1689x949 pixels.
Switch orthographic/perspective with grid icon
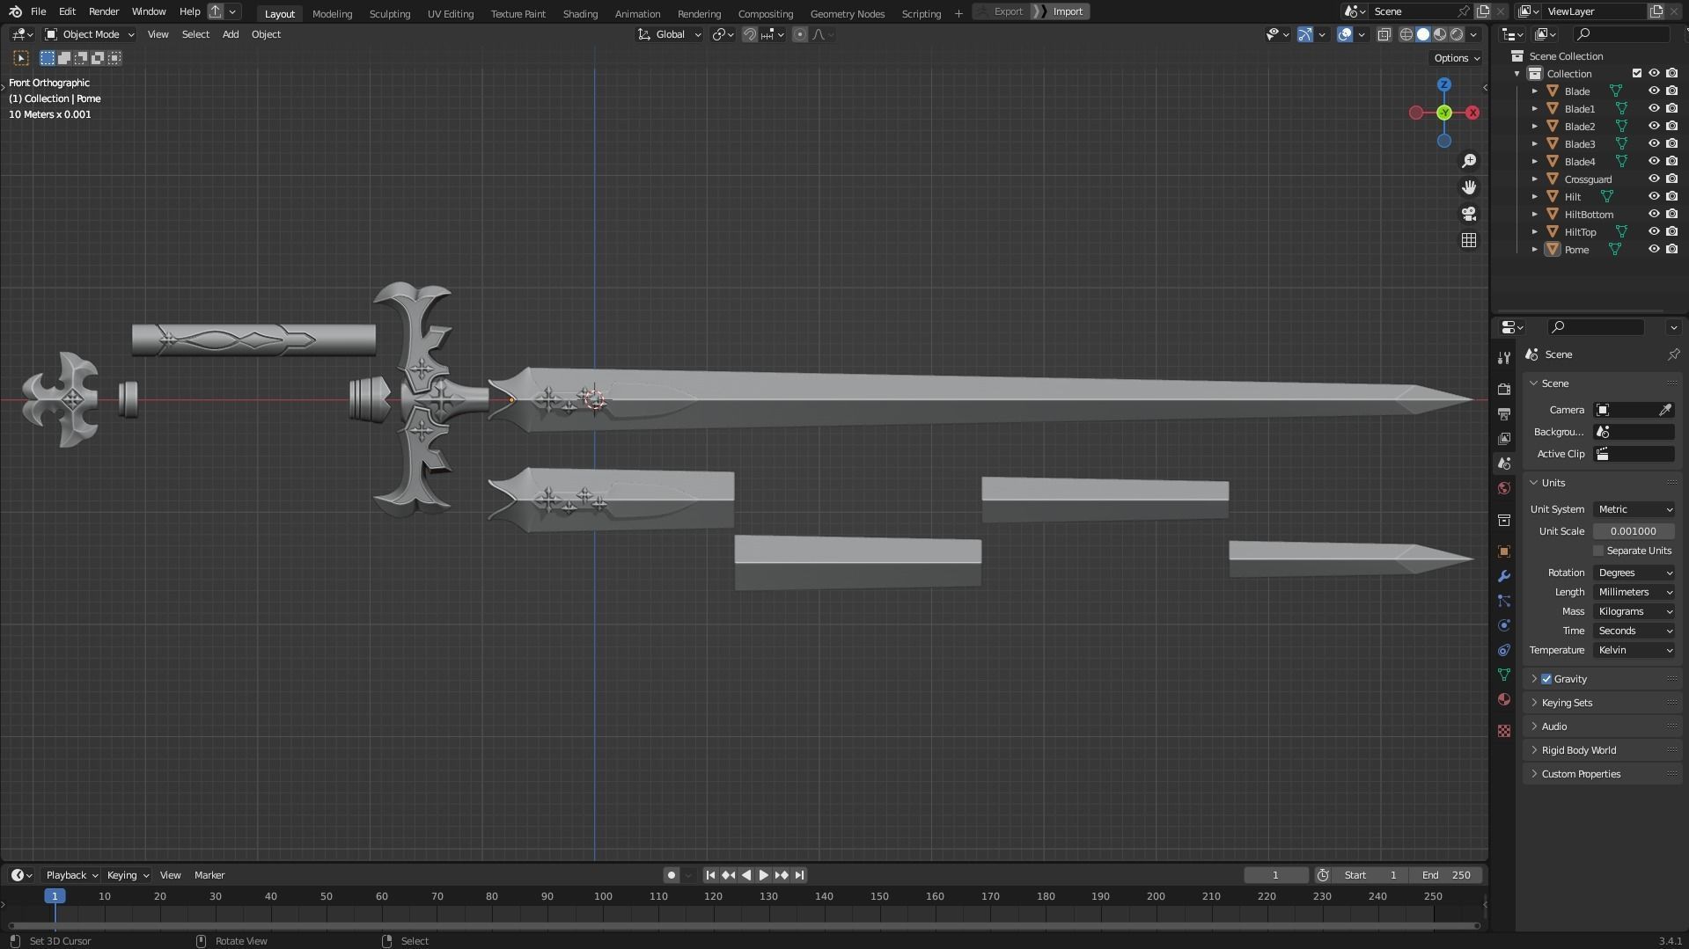point(1468,240)
